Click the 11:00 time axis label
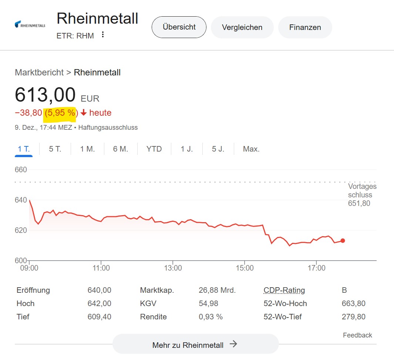The image size is (394, 363). pos(101,268)
